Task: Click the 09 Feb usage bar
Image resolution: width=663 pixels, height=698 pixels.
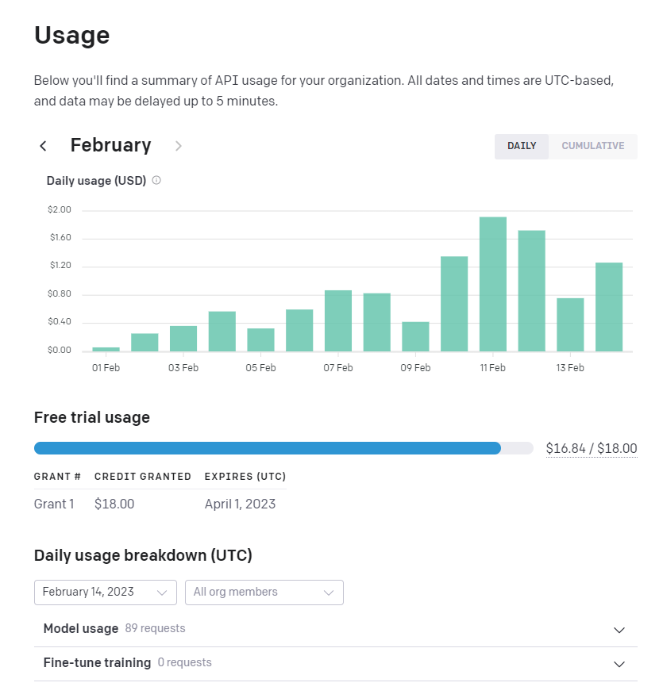Action: tap(415, 336)
